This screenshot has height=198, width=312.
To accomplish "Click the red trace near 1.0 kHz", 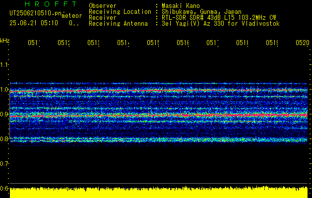I will coord(159,91).
